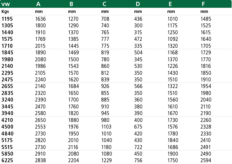Click cell value 2594 in column F
Viewport: 232px width, 164px height.
206,160
